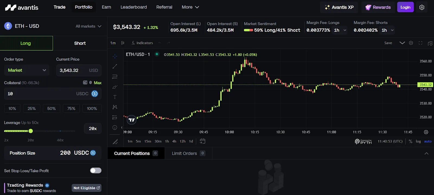Switch to the Limit Orders tab
The height and width of the screenshot is (195, 434).
(188, 153)
